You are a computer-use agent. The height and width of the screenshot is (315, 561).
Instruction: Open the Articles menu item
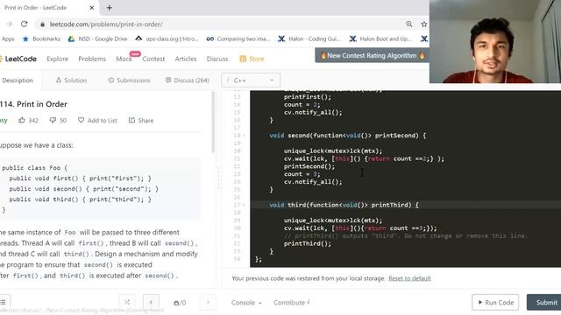coord(186,59)
